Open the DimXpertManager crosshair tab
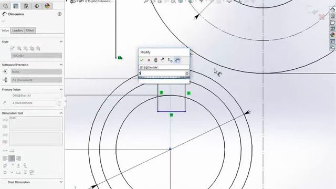 coord(37,6)
